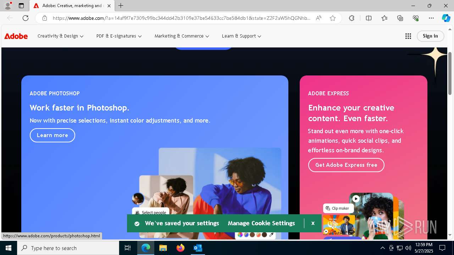Open the Extensions icon
454x255 pixels.
(351, 18)
